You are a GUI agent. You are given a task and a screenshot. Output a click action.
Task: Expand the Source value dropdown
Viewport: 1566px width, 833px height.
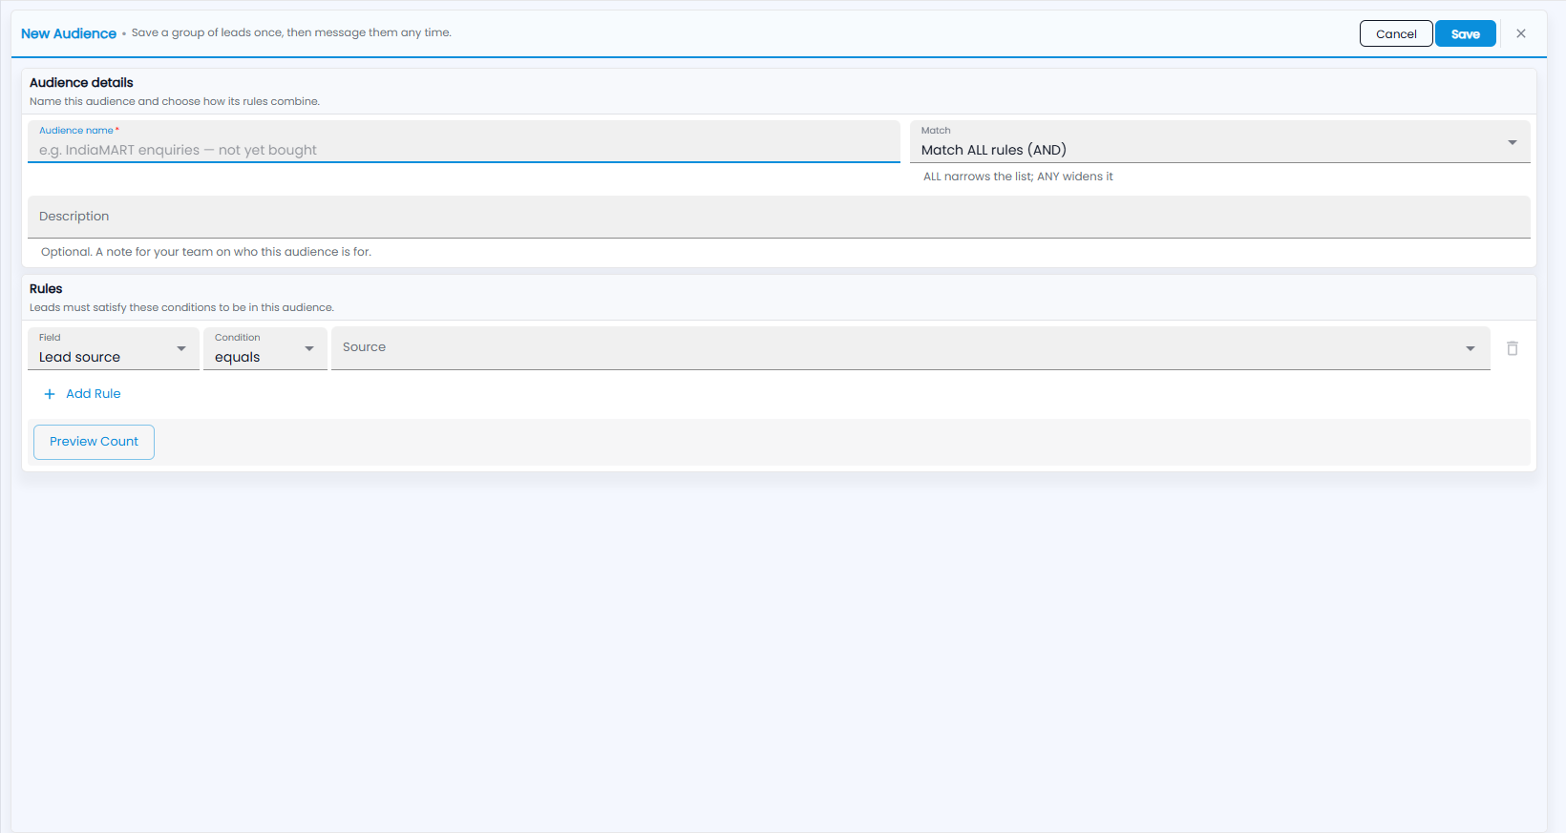tap(911, 348)
